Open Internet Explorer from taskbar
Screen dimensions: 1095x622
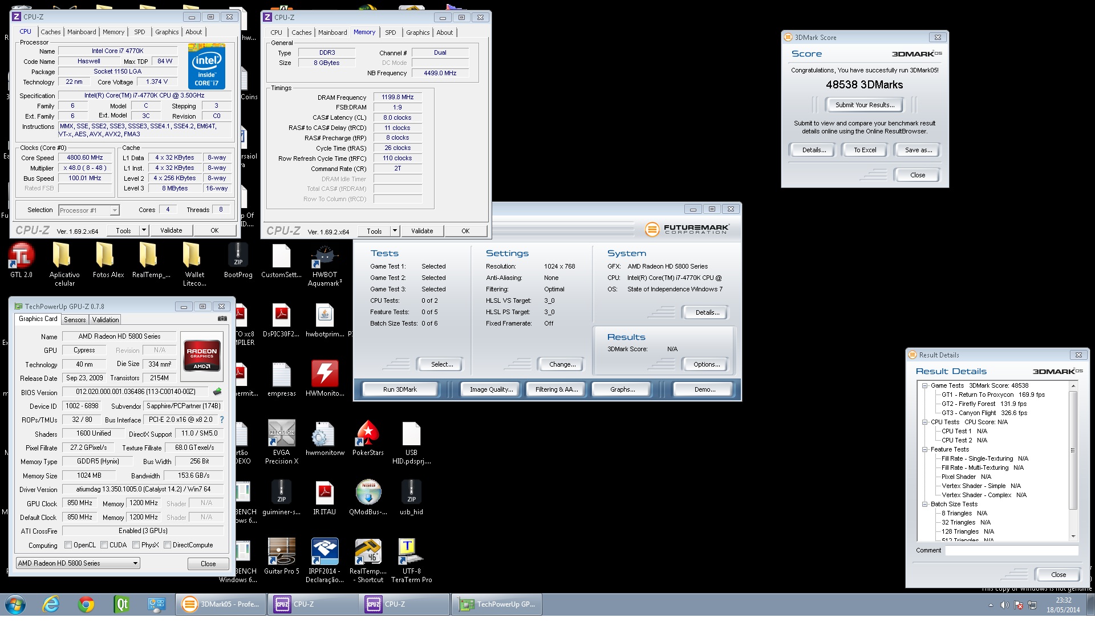51,605
